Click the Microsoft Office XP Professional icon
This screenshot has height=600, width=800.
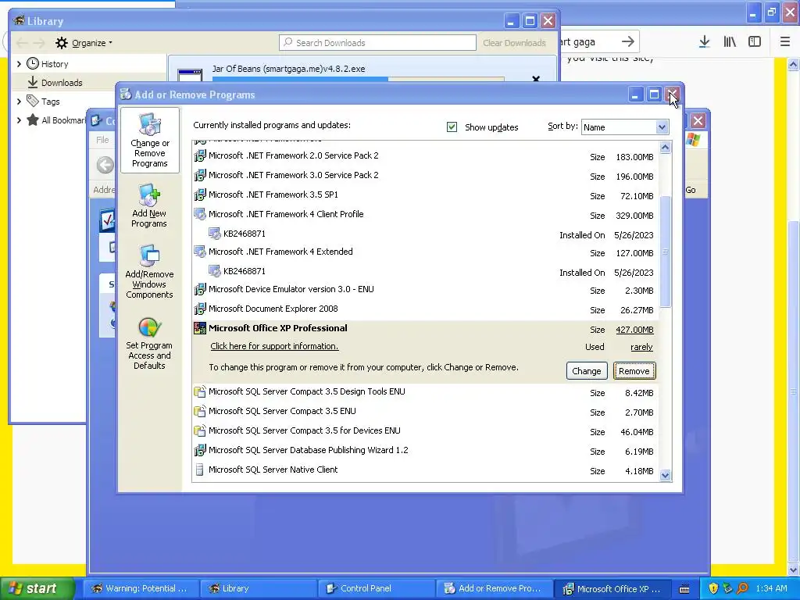[x=200, y=329]
